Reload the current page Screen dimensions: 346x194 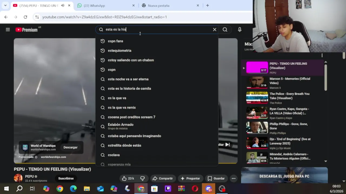tap(25, 17)
